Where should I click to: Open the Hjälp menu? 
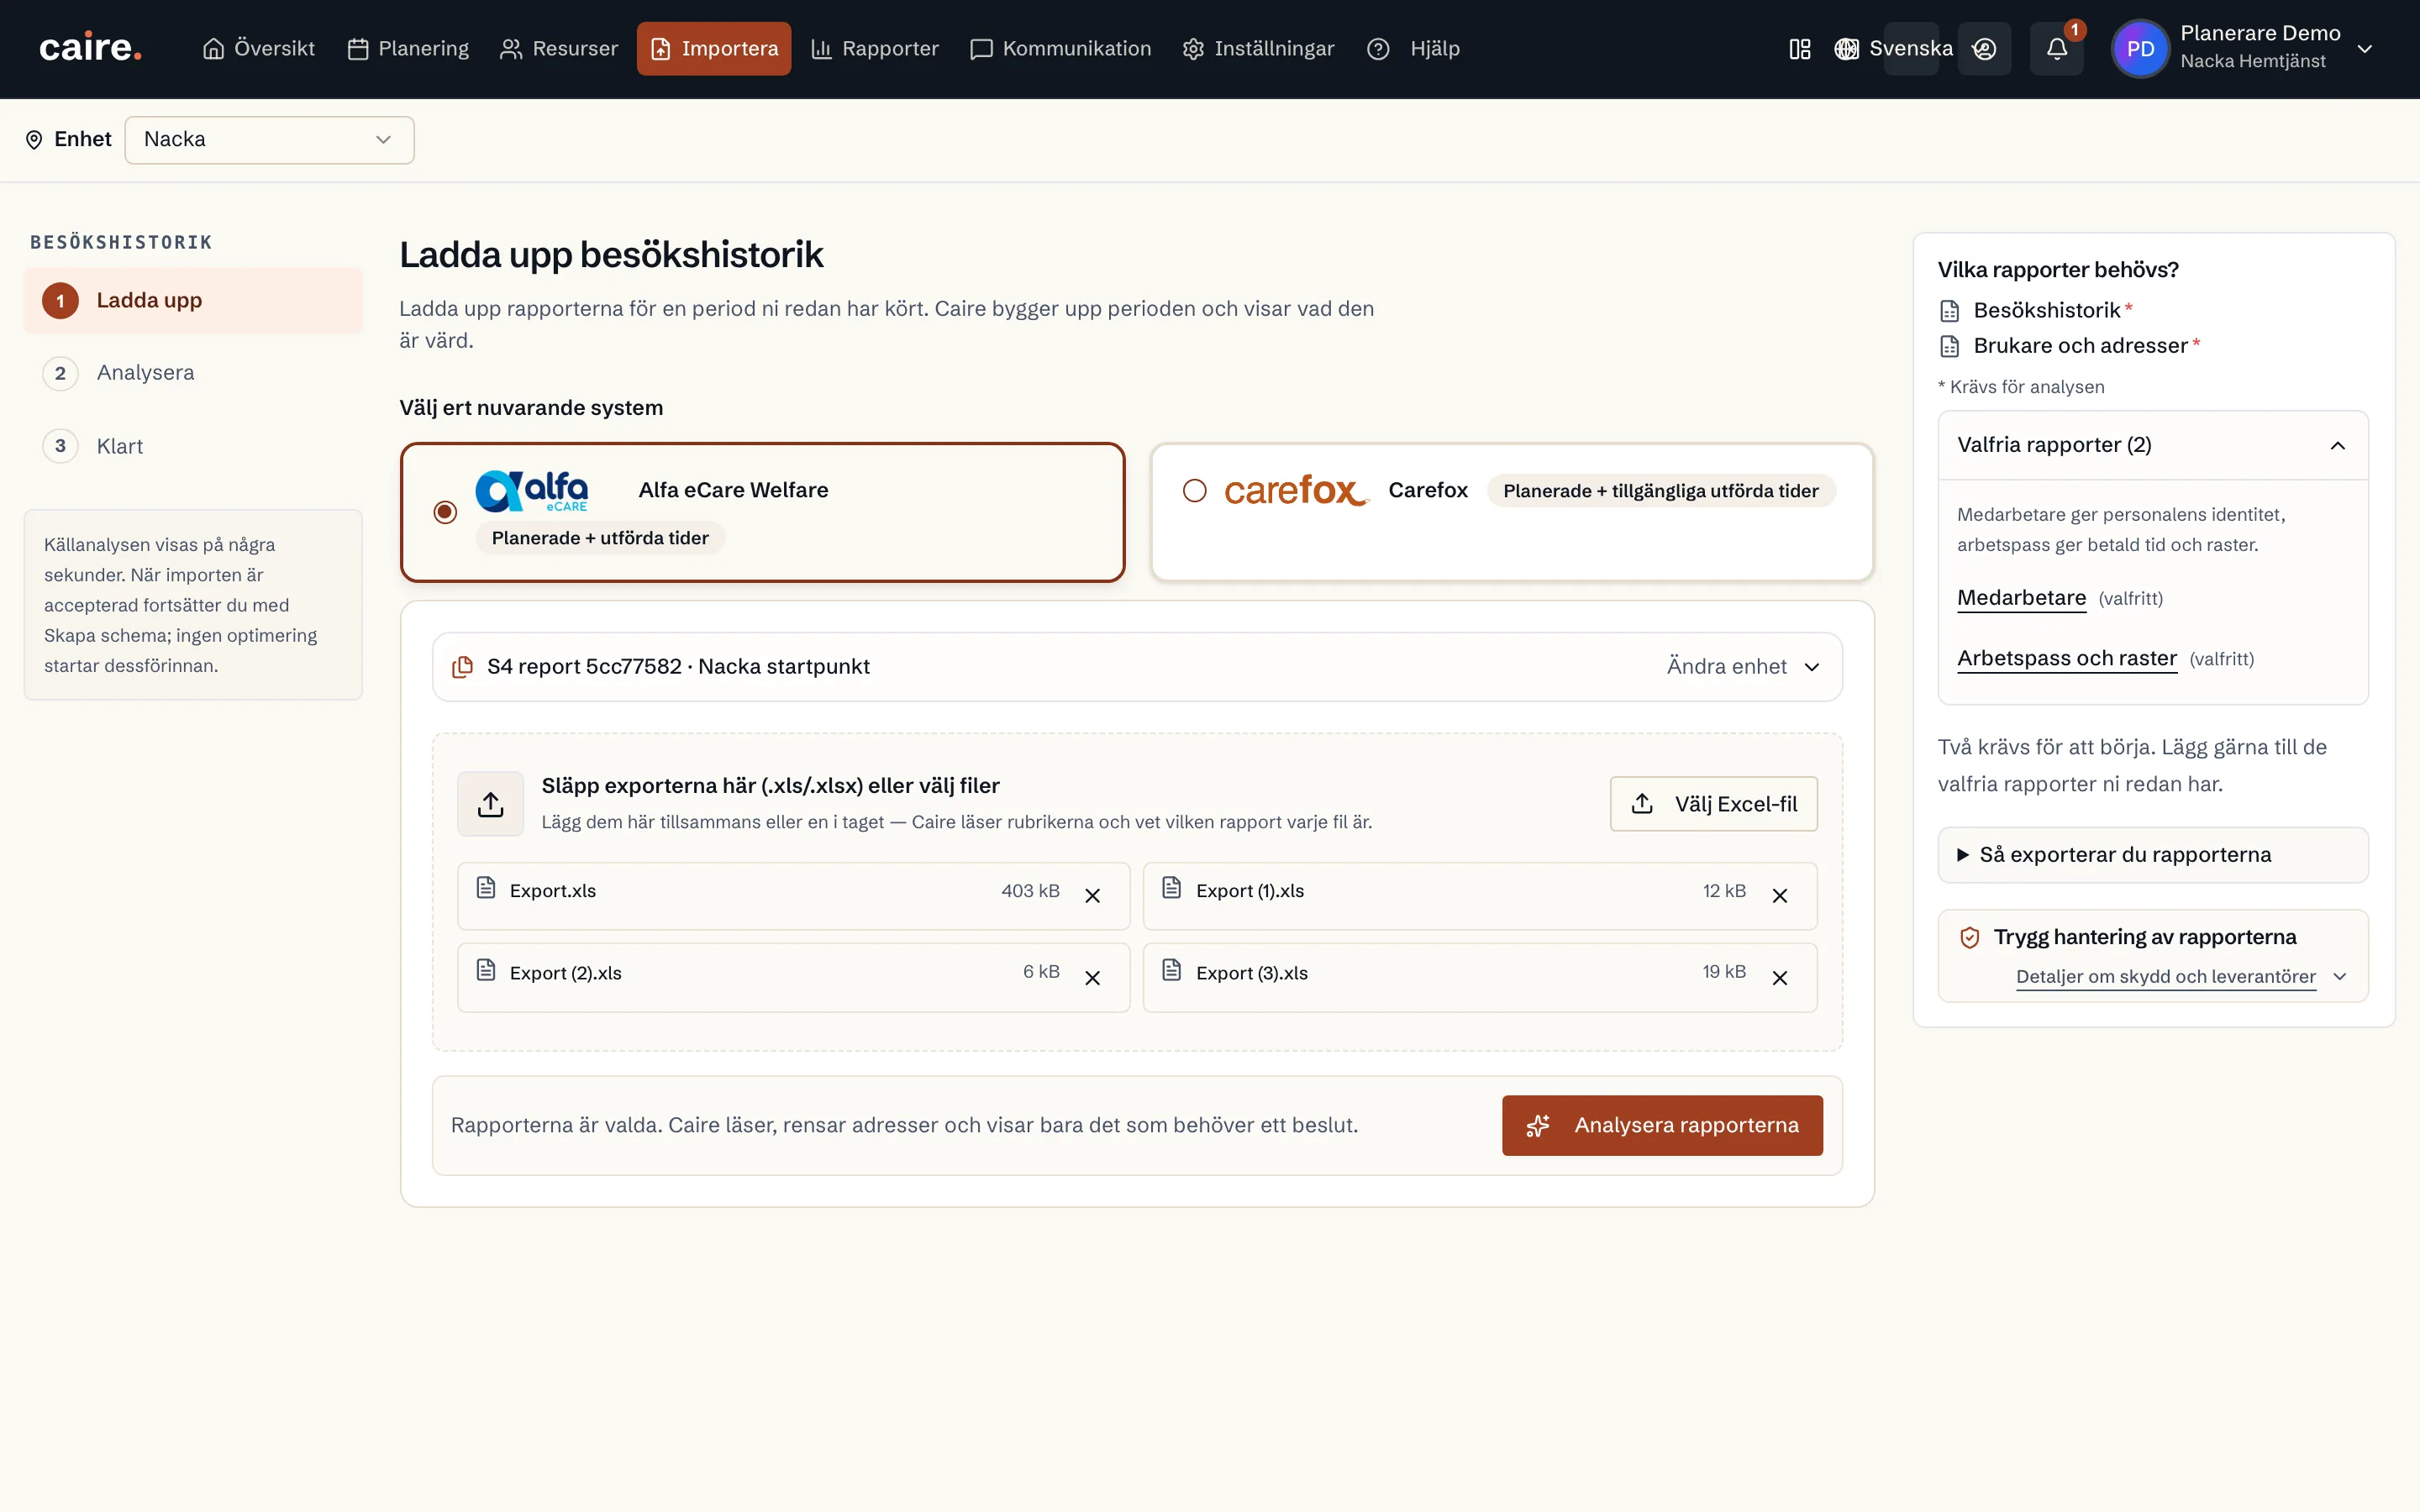tap(1412, 49)
